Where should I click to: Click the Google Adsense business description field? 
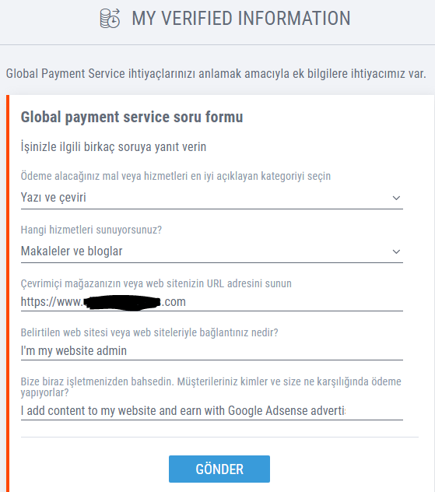click(212, 411)
